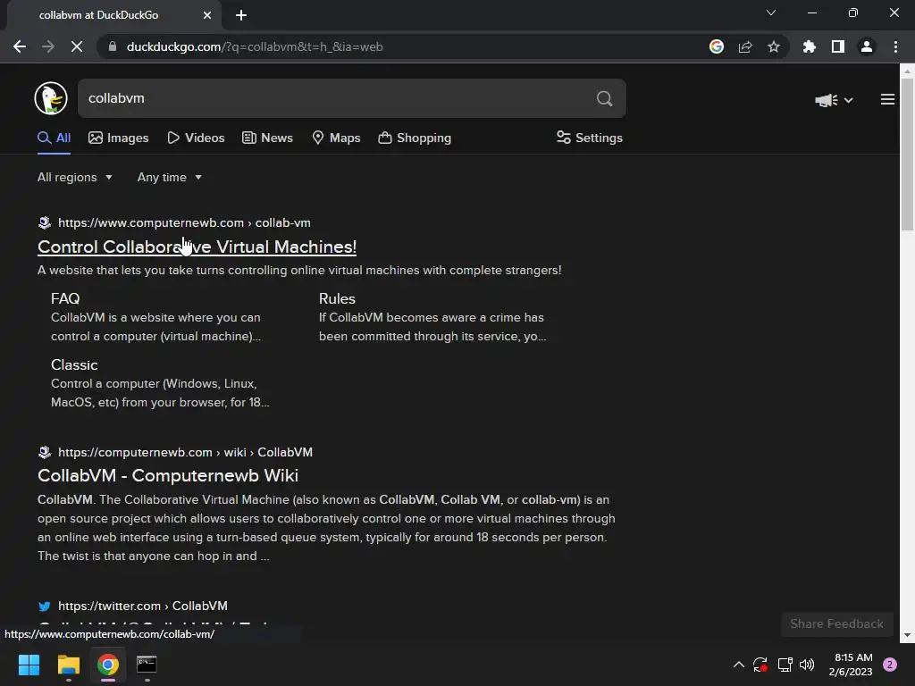Switch to Shopping results
The width and height of the screenshot is (915, 686).
click(415, 138)
